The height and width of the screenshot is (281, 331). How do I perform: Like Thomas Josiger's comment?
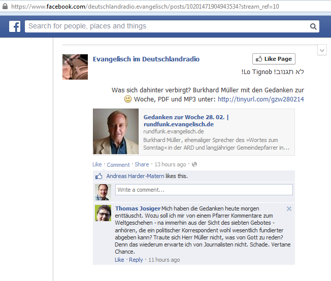pyautogui.click(x=119, y=260)
